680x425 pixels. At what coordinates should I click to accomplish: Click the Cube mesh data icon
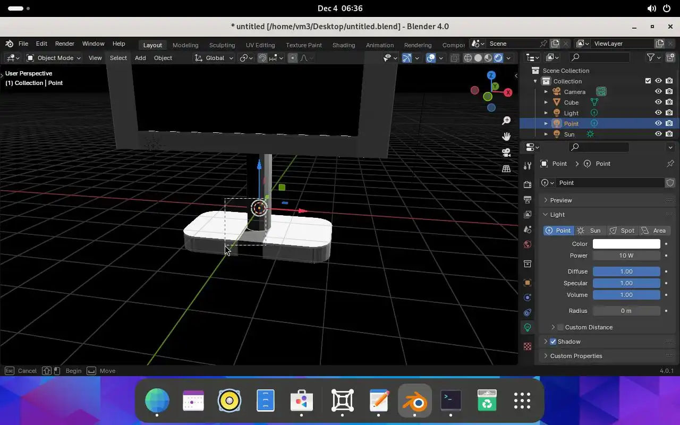pyautogui.click(x=594, y=103)
